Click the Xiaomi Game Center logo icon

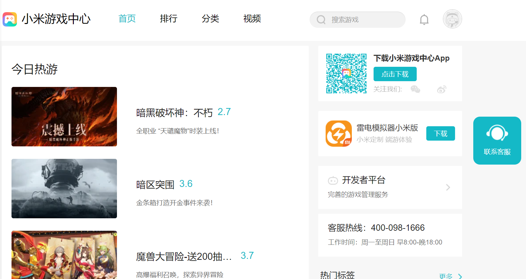click(10, 19)
